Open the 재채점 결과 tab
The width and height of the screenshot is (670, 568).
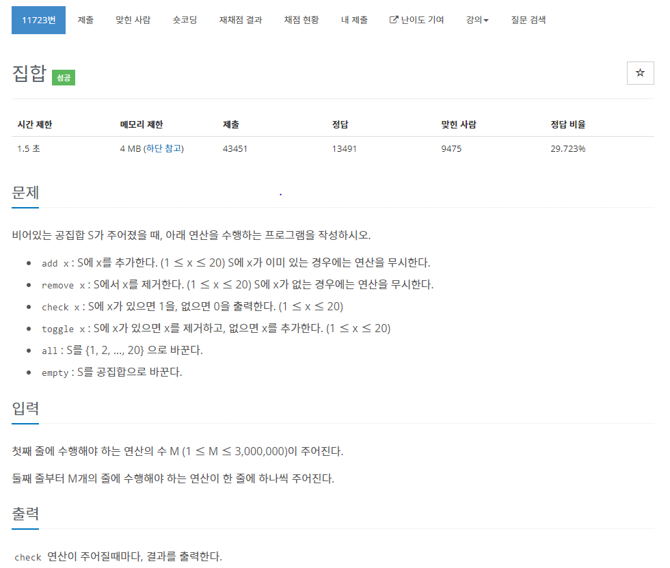(x=241, y=20)
